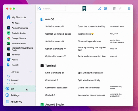Open My Shortcuts label
This screenshot has height=111, width=138.
click(x=19, y=17)
